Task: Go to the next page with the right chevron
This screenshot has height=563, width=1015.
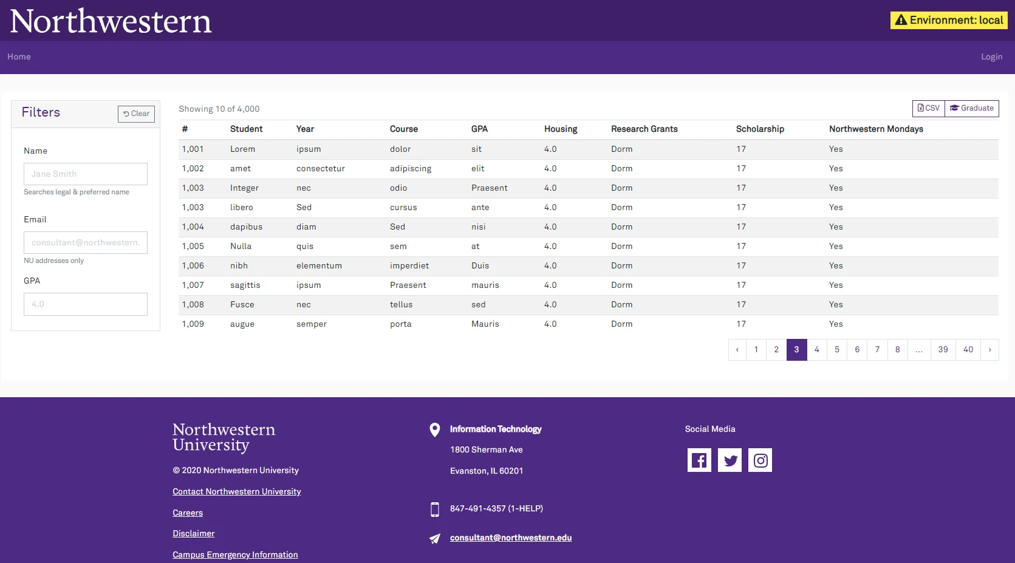Action: pos(989,349)
